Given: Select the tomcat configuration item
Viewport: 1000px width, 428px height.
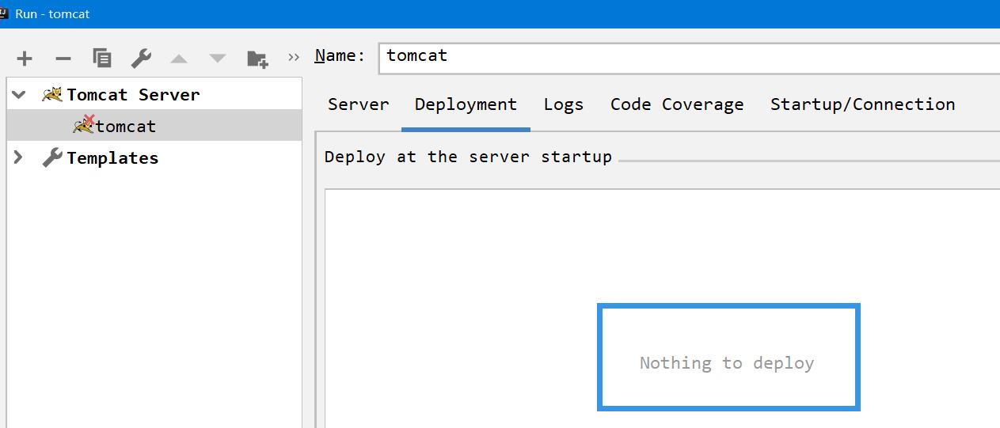Looking at the screenshot, I should (125, 126).
